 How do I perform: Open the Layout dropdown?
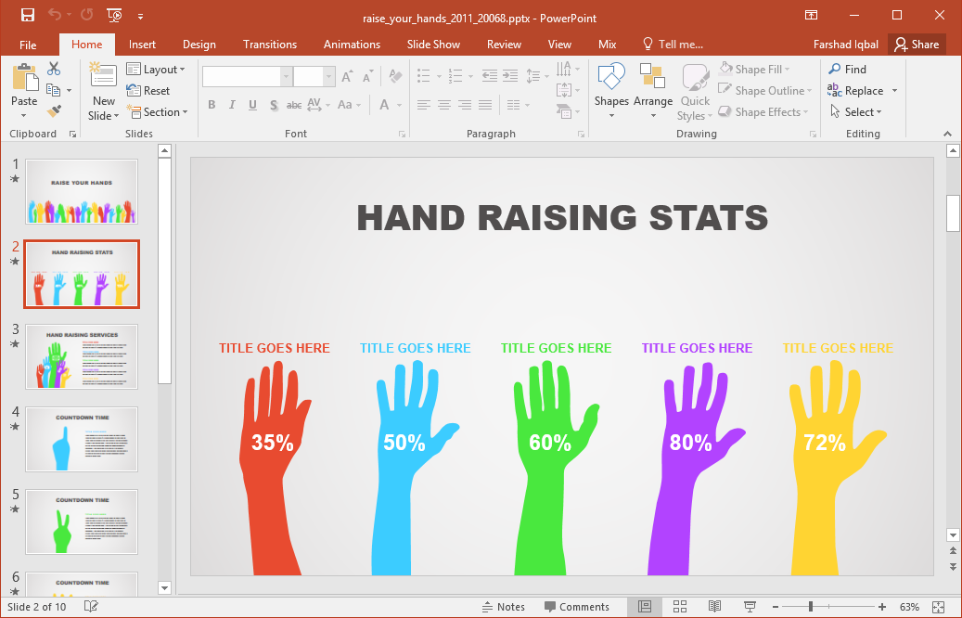pyautogui.click(x=157, y=69)
